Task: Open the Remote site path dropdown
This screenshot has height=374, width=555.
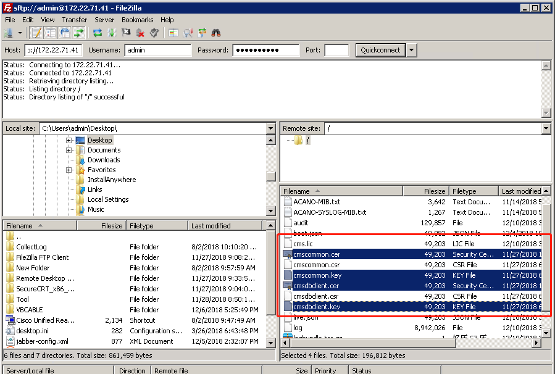Action: (546, 128)
